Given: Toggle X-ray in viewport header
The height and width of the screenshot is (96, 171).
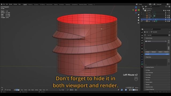Looking at the screenshot, I should pyautogui.click(x=130, y=90).
